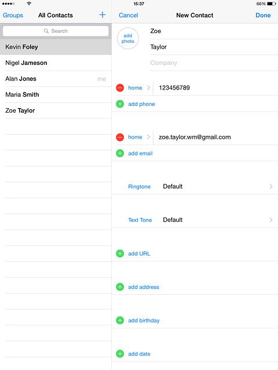
Task: Remove the home phone number entry
Action: point(120,88)
